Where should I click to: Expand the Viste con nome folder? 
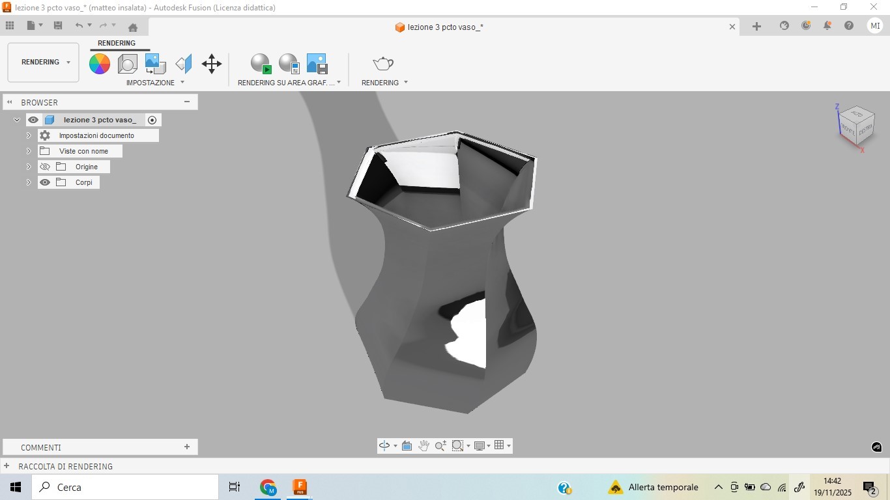pos(29,150)
